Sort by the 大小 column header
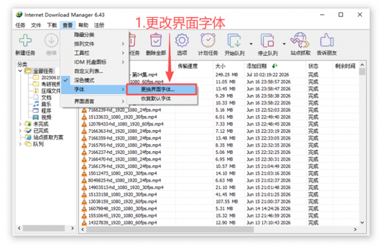This screenshot has width=381, height=247. click(228, 66)
